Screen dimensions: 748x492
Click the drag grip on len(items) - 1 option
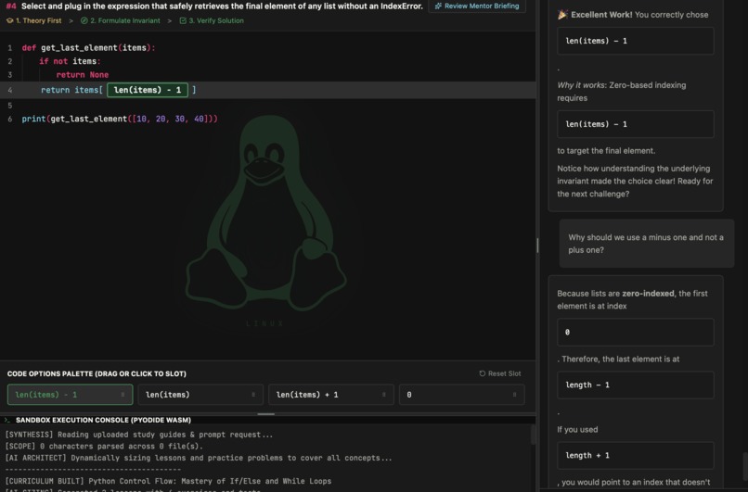coord(123,395)
